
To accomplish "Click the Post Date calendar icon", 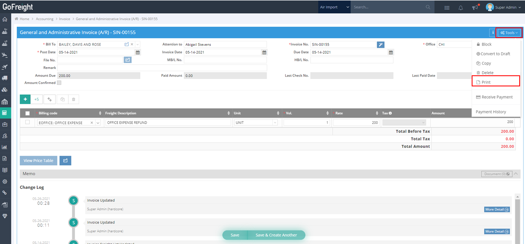I will pos(138,52).
